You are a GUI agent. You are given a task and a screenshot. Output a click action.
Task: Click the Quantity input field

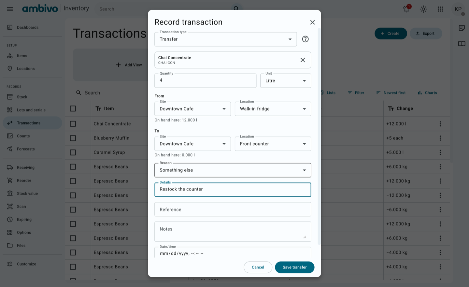[205, 81]
